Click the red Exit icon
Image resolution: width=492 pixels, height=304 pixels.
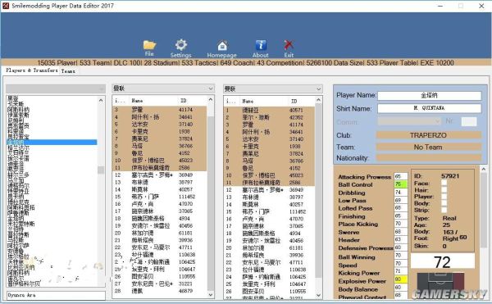click(289, 45)
